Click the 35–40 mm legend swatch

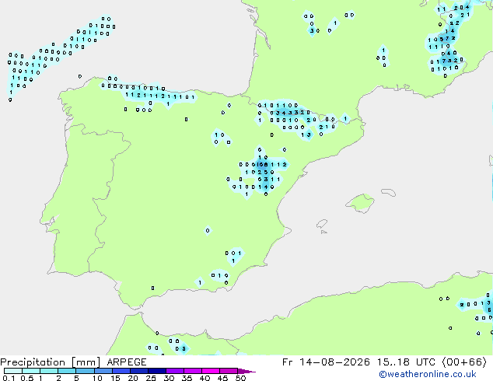[192, 371]
